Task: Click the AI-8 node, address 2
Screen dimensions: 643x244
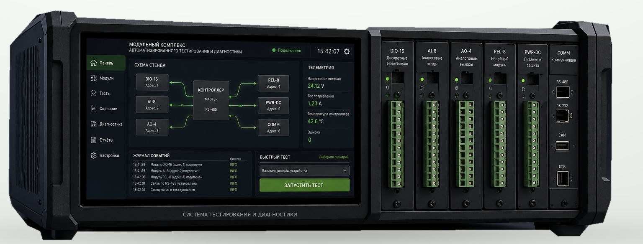Action: pos(152,104)
